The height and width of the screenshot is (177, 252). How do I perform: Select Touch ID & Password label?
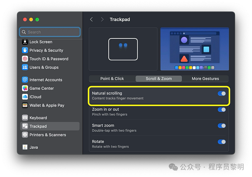49,59
